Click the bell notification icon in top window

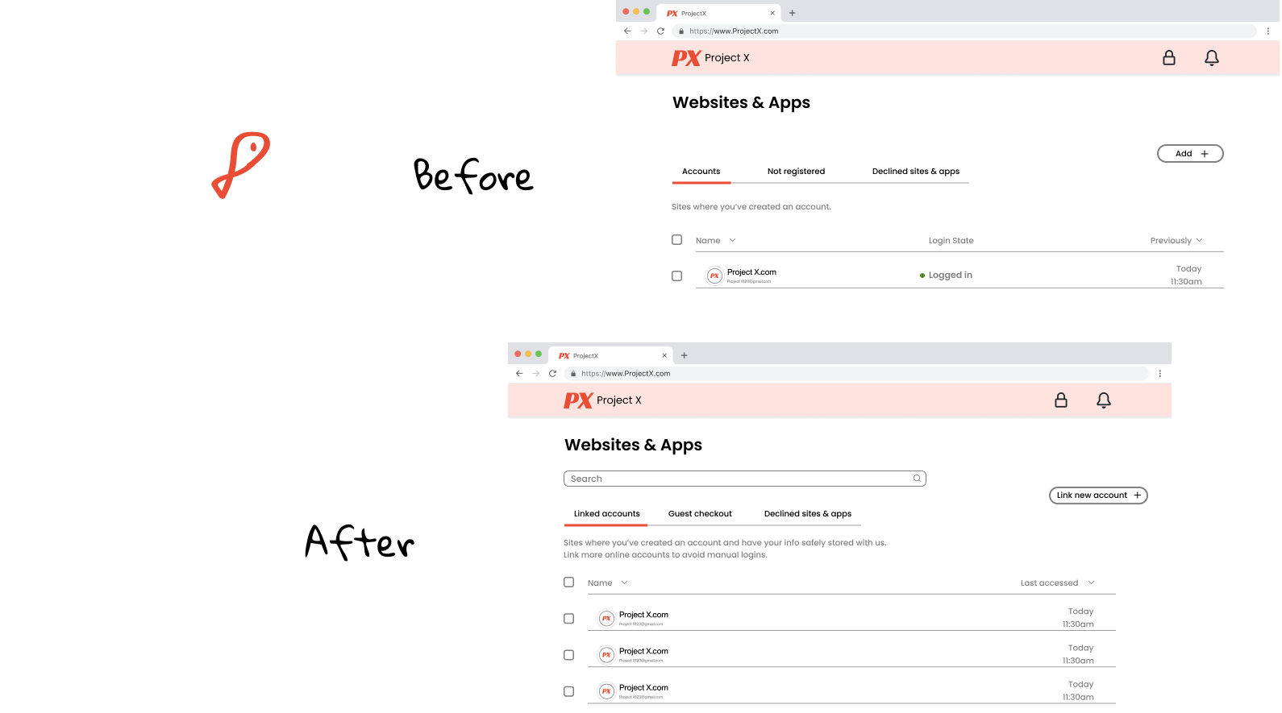[x=1211, y=58]
